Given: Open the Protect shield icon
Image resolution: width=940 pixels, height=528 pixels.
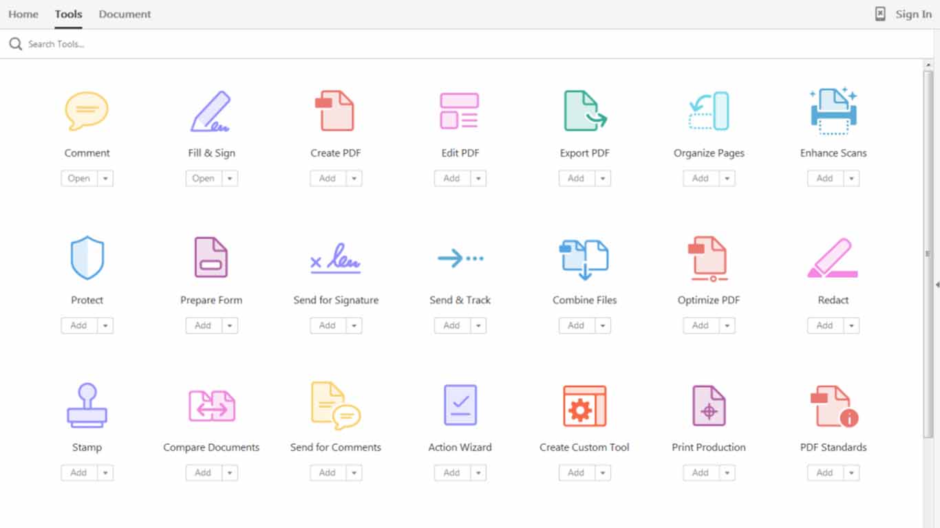Looking at the screenshot, I should tap(87, 258).
